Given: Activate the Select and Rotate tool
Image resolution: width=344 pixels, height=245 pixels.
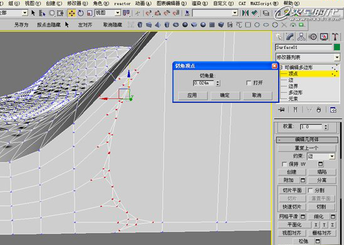Looking at the screenshot, I should click(x=81, y=13).
